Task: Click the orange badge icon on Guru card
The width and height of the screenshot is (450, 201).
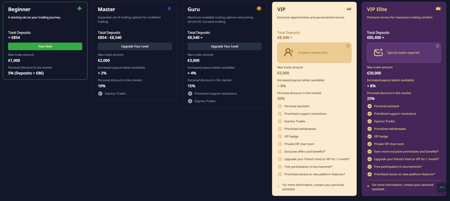Action: tap(259, 9)
